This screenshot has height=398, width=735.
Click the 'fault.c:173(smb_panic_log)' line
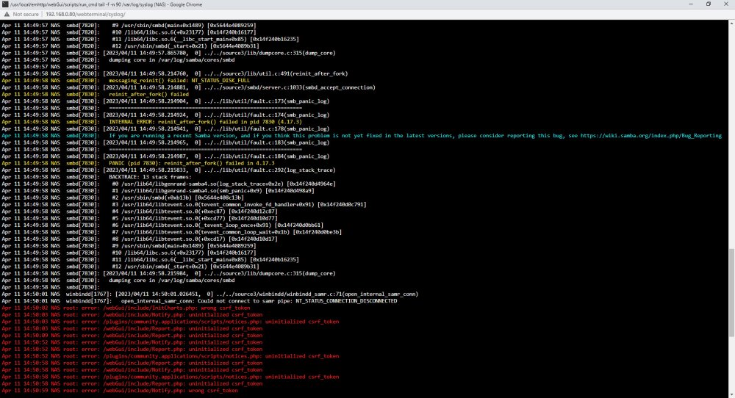[165, 101]
